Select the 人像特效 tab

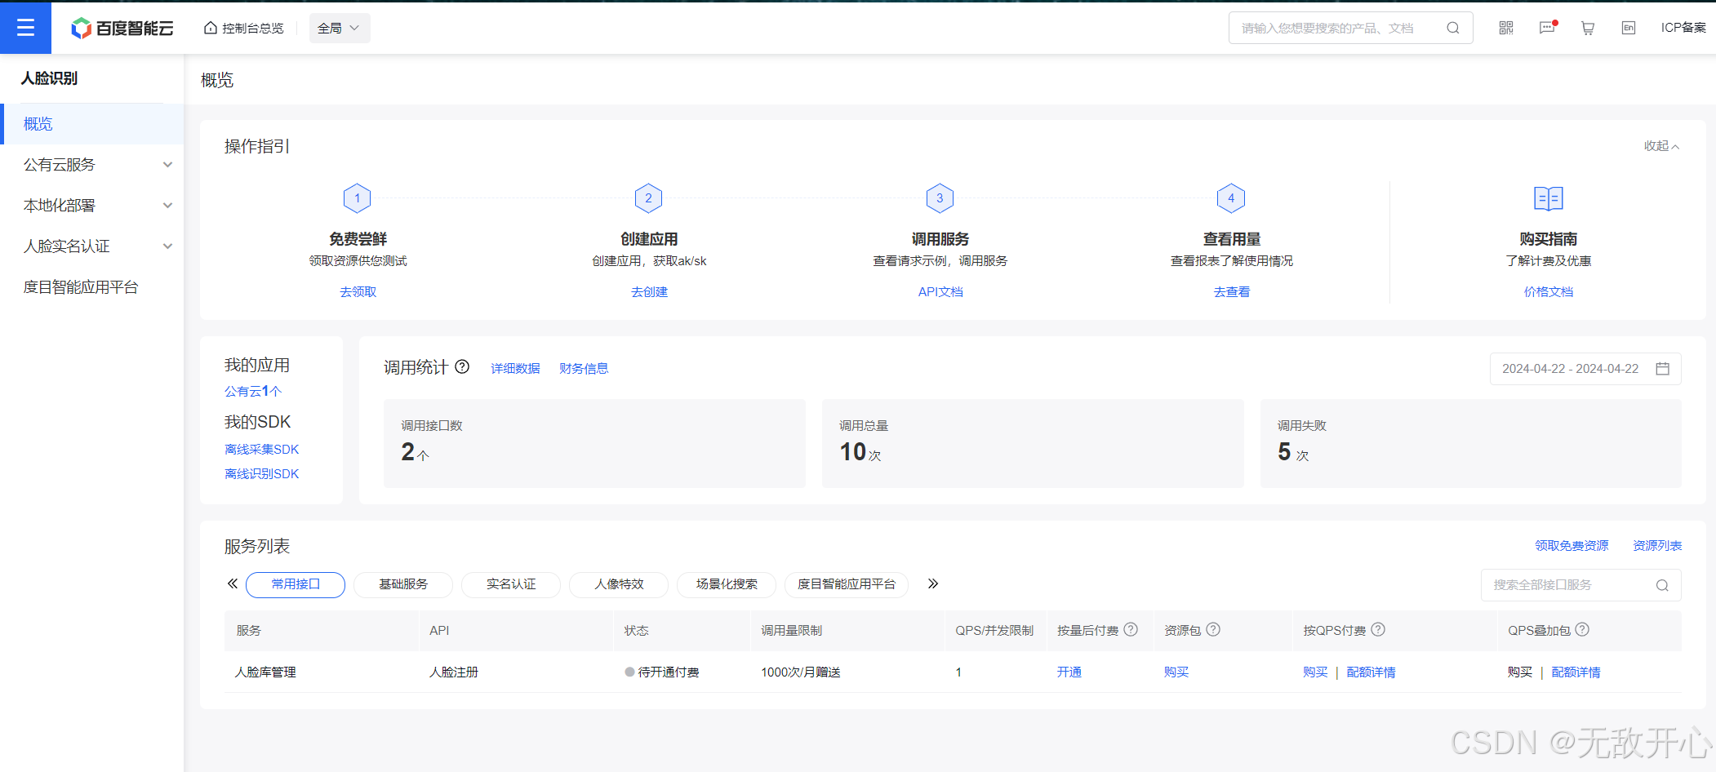click(x=619, y=584)
